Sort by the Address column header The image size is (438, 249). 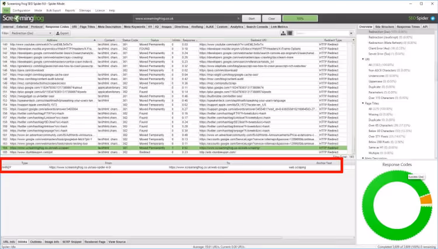click(x=52, y=40)
